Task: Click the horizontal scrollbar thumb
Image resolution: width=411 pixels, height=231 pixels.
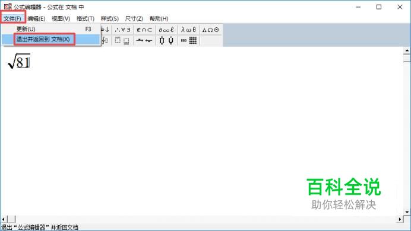Action: (x=11, y=219)
